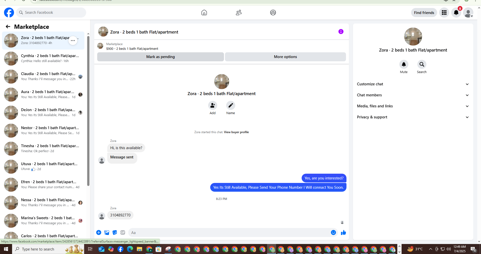Open Nestor's conversation
This screenshot has height=254, width=481.
43,131
